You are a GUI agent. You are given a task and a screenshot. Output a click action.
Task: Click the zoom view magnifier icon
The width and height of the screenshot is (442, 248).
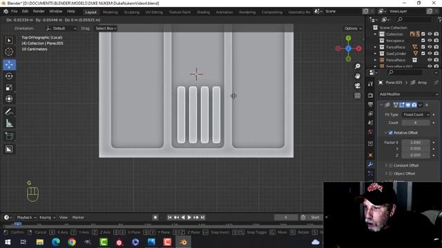358,66
